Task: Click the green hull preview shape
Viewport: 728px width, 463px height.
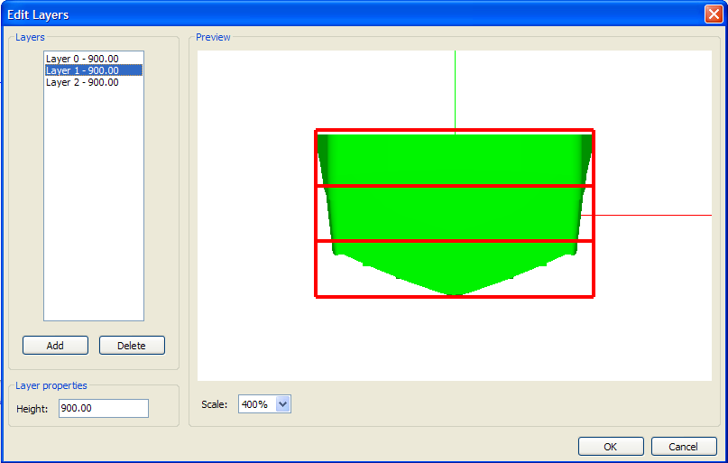Action: [x=455, y=214]
